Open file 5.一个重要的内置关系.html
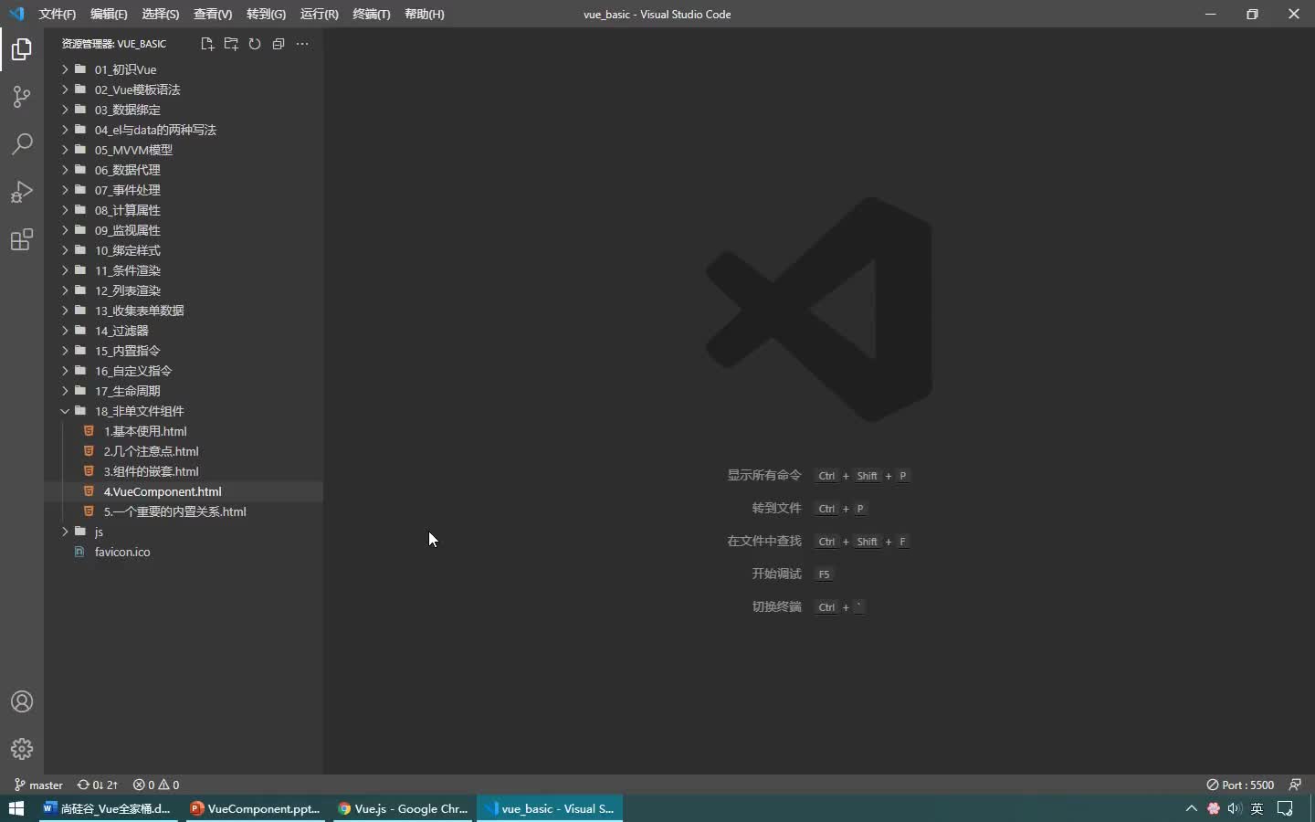This screenshot has width=1315, height=822. click(x=184, y=511)
